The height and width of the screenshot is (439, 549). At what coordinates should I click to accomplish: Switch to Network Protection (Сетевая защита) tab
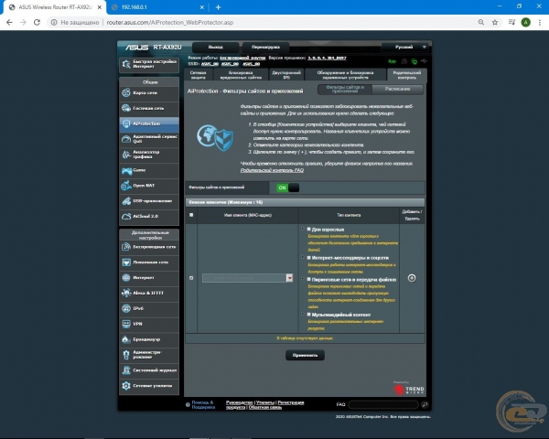click(199, 75)
